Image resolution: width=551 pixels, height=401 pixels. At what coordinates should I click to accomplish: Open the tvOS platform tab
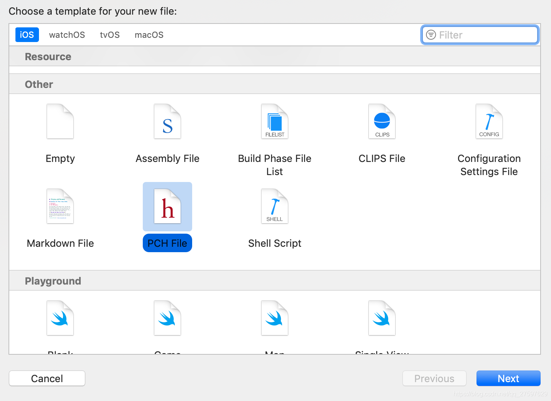click(110, 35)
